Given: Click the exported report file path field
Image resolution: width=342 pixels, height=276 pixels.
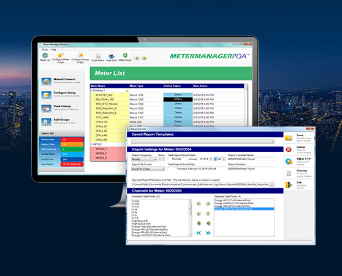Looking at the screenshot, I should [x=200, y=185].
